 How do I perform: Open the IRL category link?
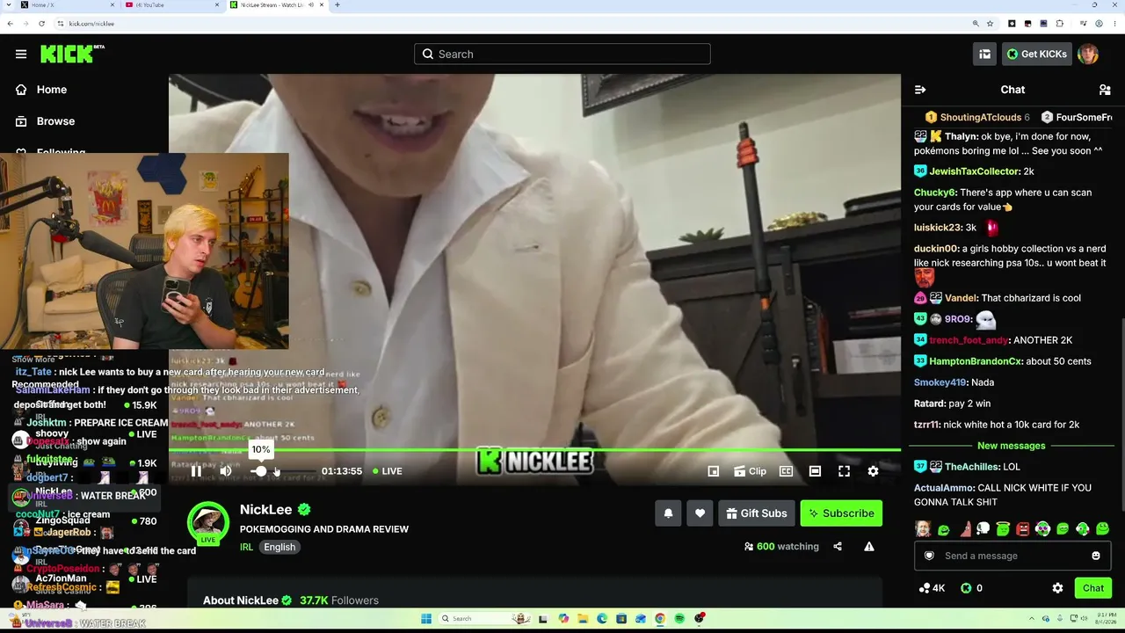tap(246, 547)
